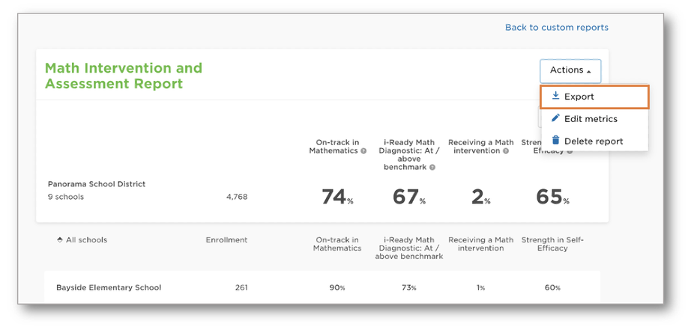Open the Bayside Elementary School row
Screen dimensions: 691x333
pos(322,287)
